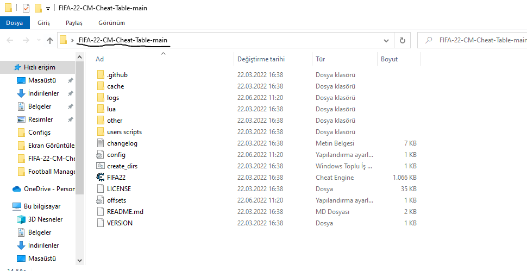This screenshot has width=527, height=271.
Task: Select Masaüstü under Hızlı erişim
Action: coord(42,80)
